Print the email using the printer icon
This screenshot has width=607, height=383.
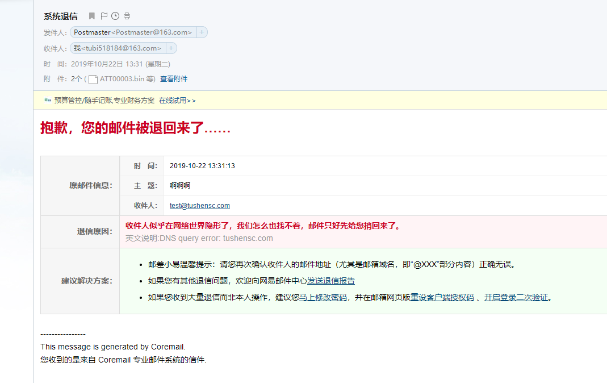tap(127, 16)
